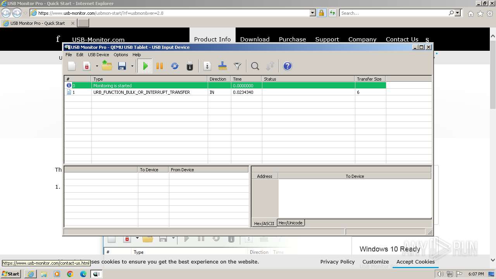Open the USB Device menu

(x=98, y=55)
